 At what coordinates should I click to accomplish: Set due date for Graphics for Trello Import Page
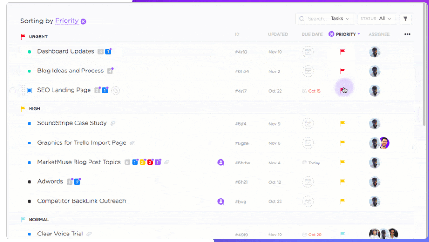(x=308, y=143)
